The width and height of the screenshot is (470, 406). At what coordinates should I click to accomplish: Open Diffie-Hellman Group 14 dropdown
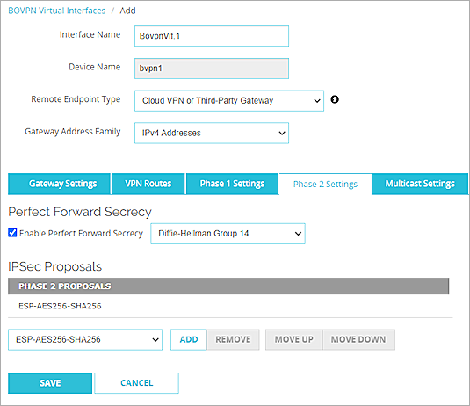coord(228,234)
